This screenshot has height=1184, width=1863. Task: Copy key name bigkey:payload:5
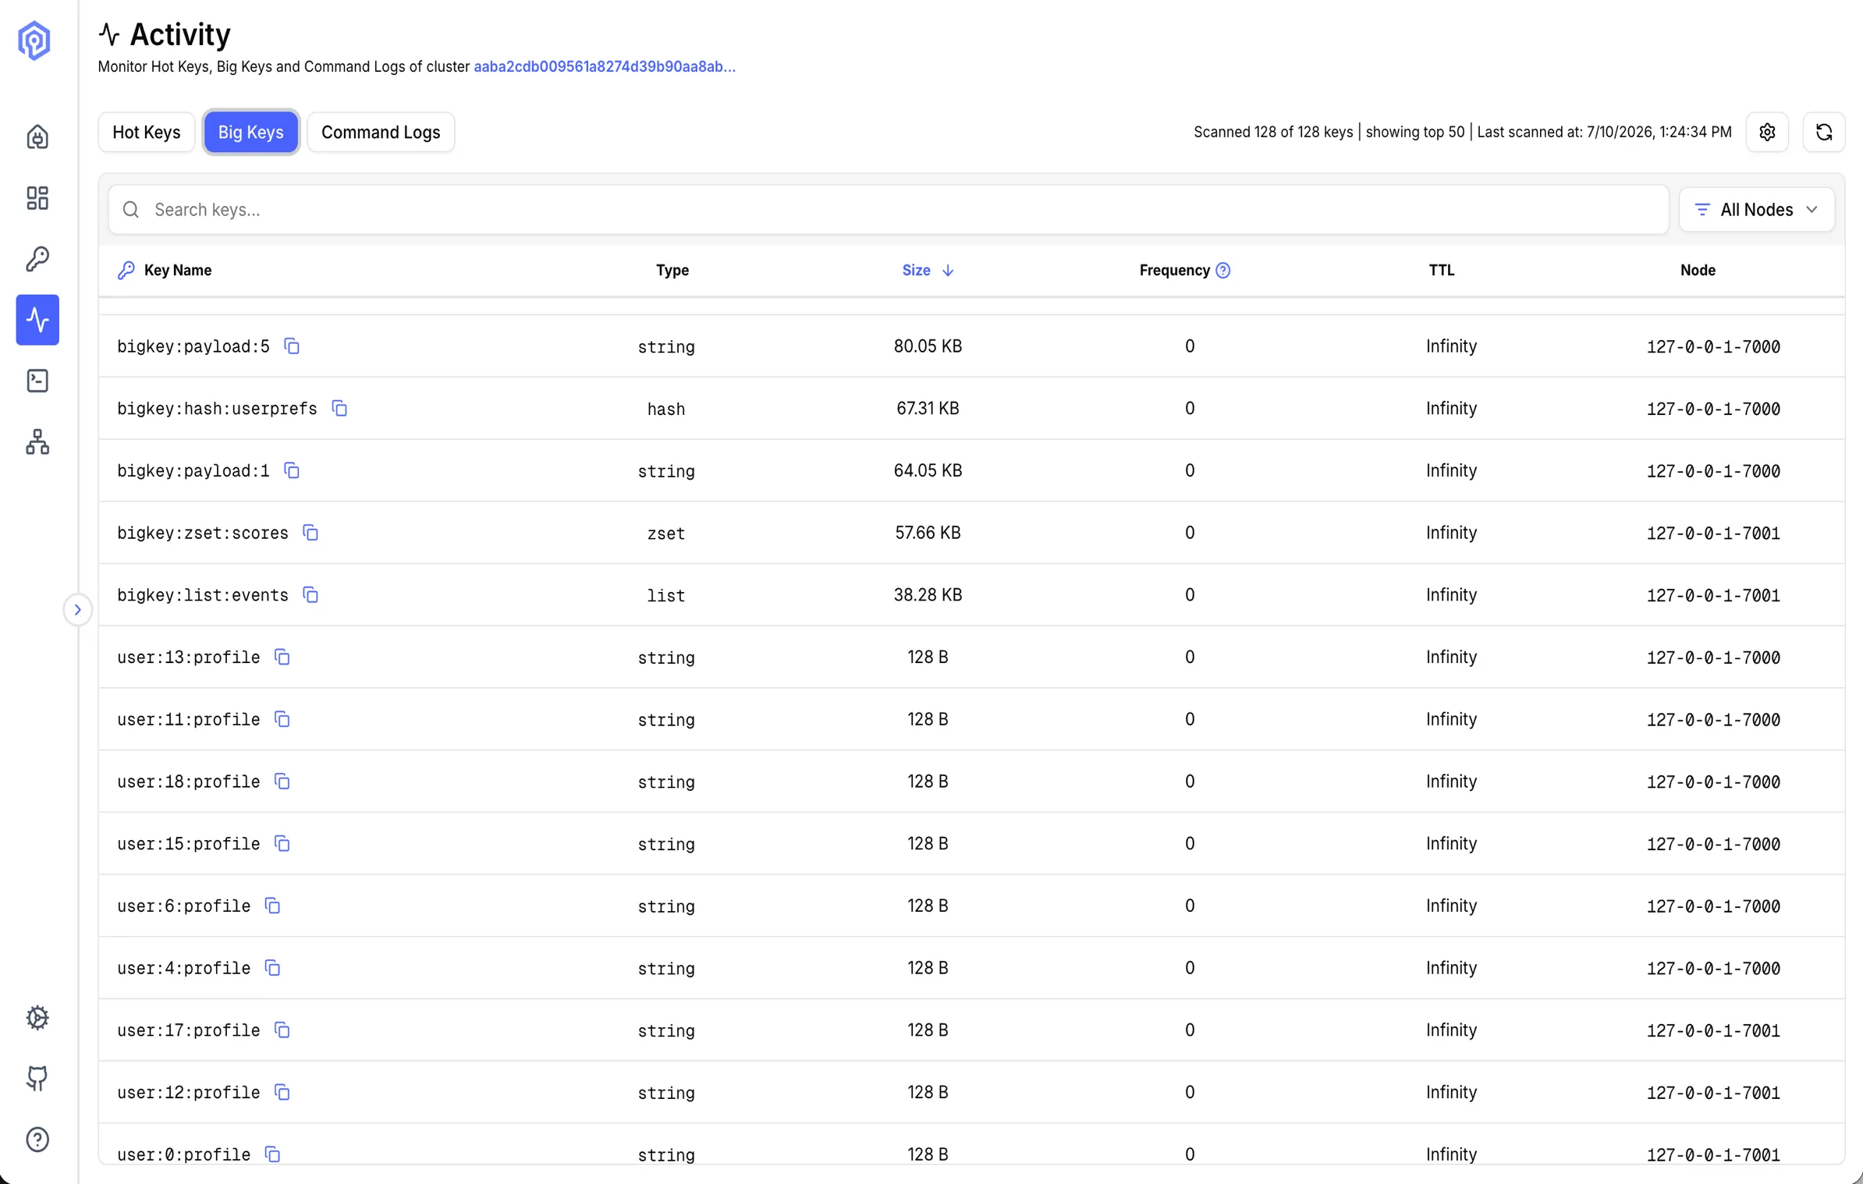click(x=292, y=346)
